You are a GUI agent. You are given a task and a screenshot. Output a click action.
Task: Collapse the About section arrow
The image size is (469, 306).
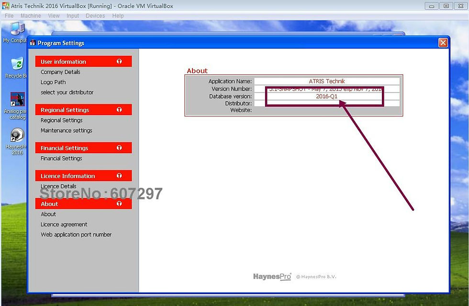click(x=119, y=204)
